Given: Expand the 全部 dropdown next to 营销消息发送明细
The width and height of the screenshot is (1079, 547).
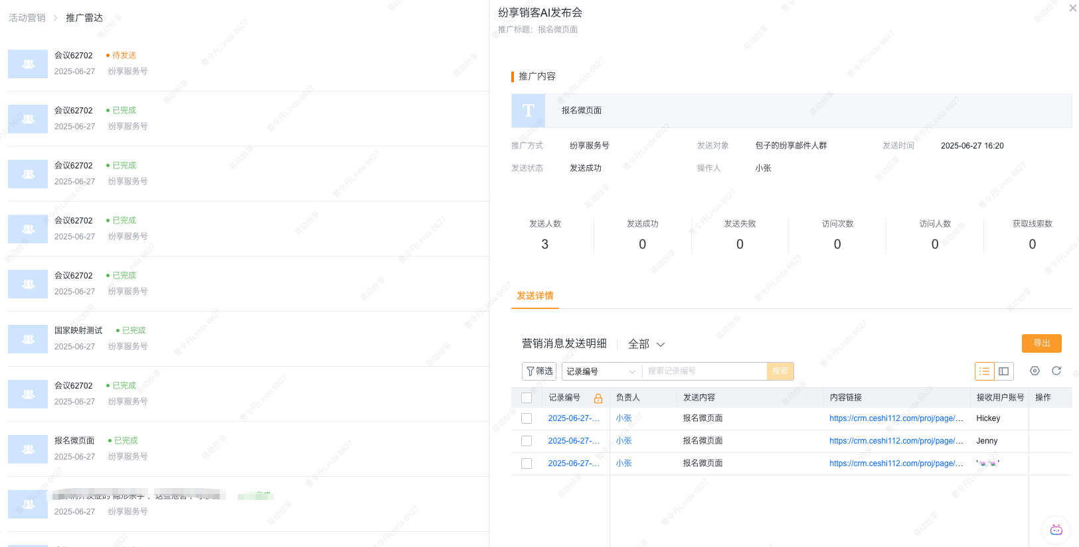Looking at the screenshot, I should (647, 344).
